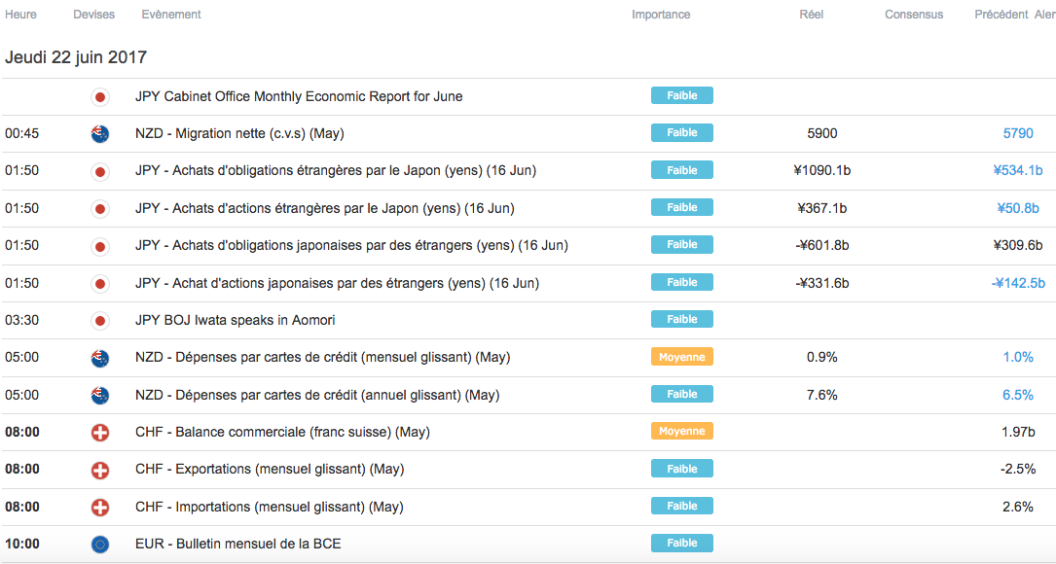
Task: Click Moyenne badge for mensuel glissant cartes
Action: [682, 357]
